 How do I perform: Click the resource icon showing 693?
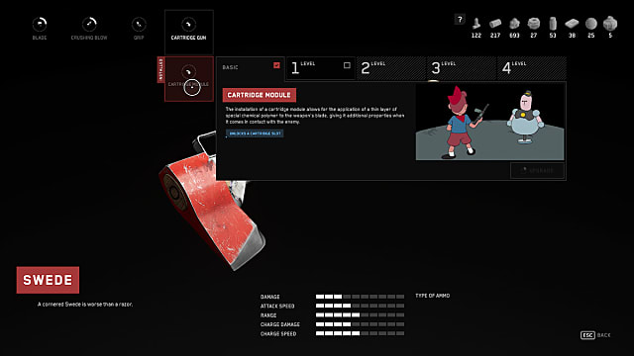(514, 24)
